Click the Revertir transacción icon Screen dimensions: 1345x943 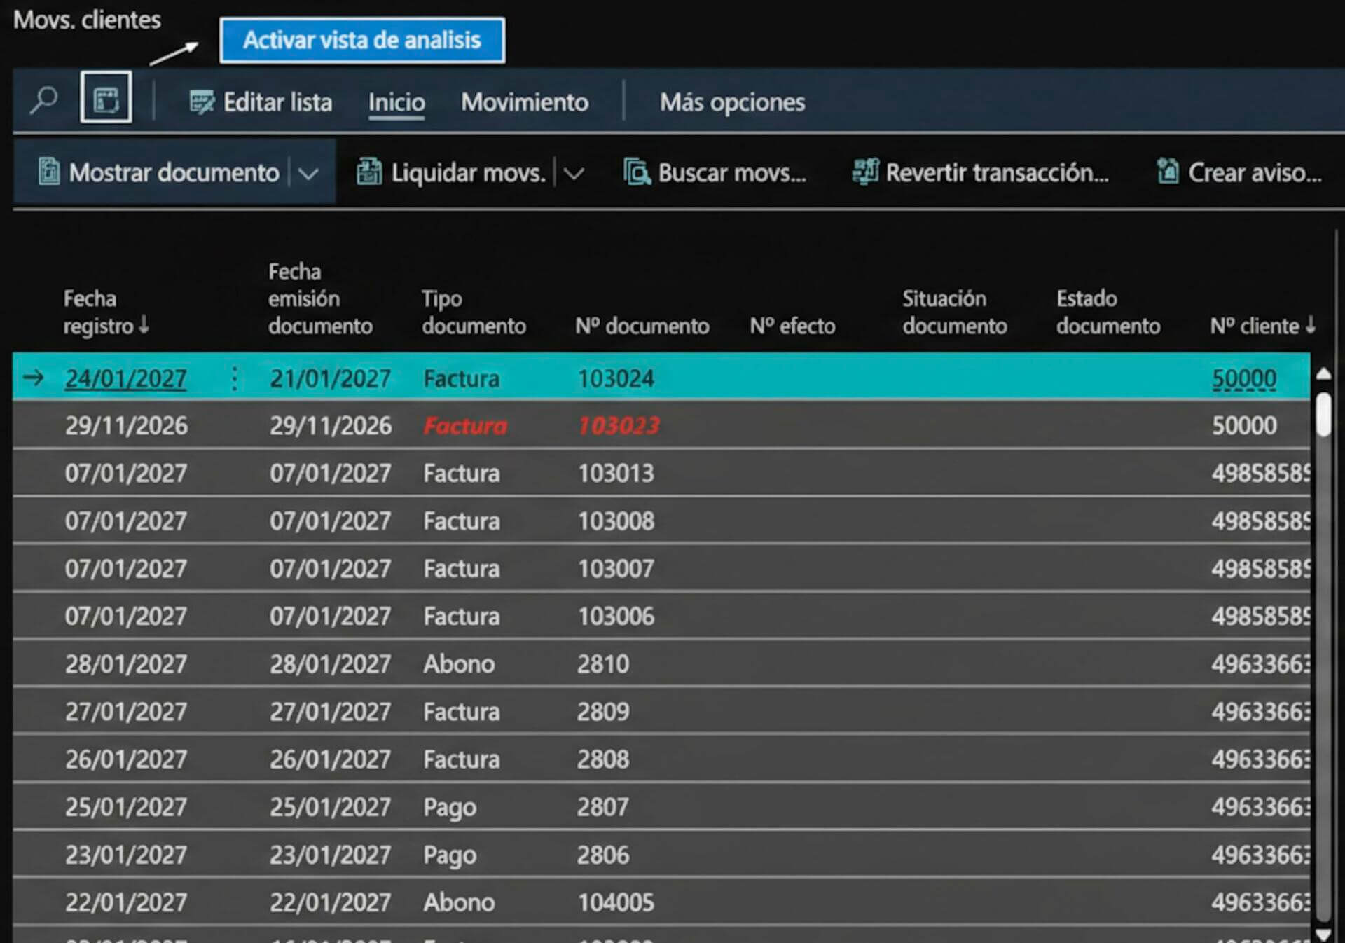click(x=864, y=172)
